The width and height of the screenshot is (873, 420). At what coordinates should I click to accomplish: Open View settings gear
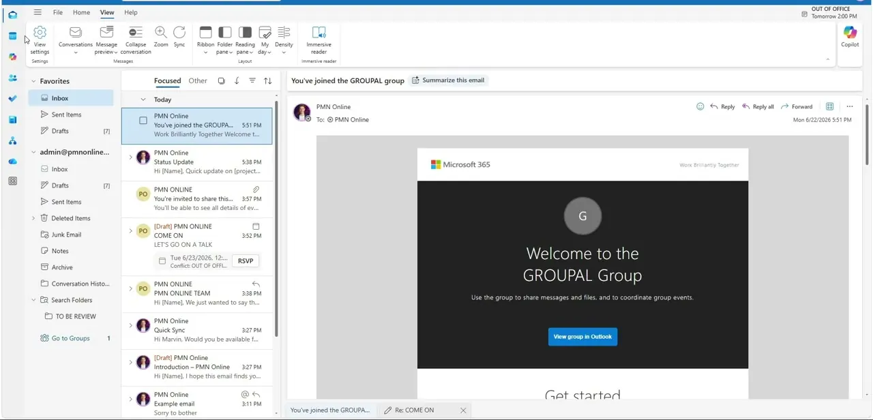(40, 40)
